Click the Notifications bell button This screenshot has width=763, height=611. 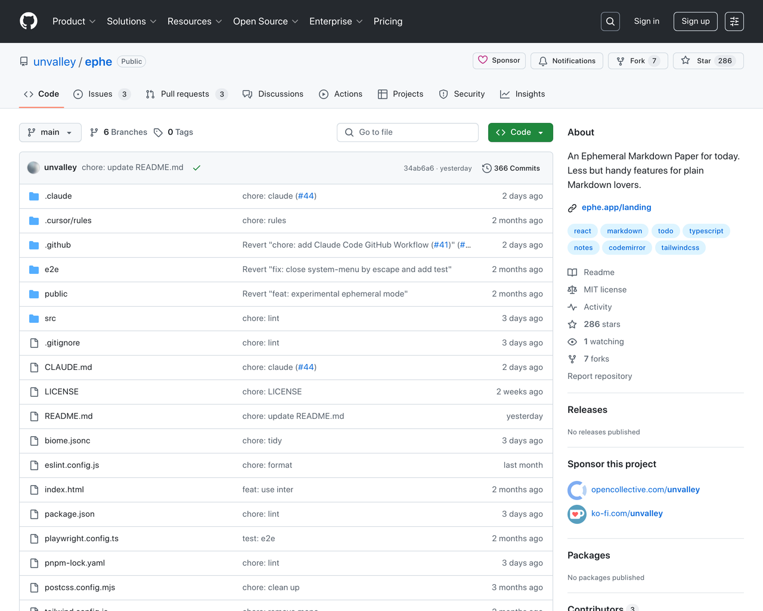tap(567, 61)
